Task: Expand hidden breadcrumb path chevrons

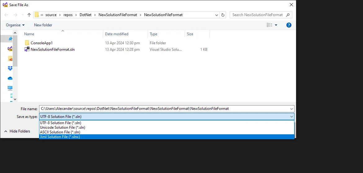Action: pyautogui.click(x=42, y=15)
